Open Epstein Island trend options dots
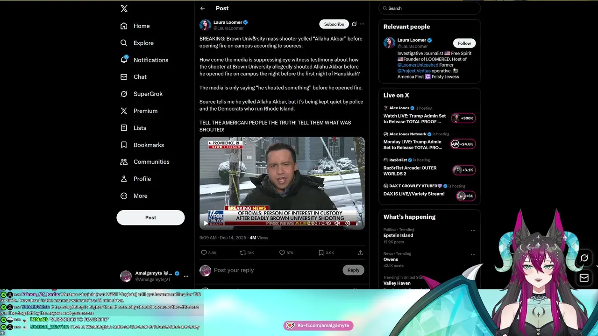Viewport: 598px width, 336px height. [473, 231]
